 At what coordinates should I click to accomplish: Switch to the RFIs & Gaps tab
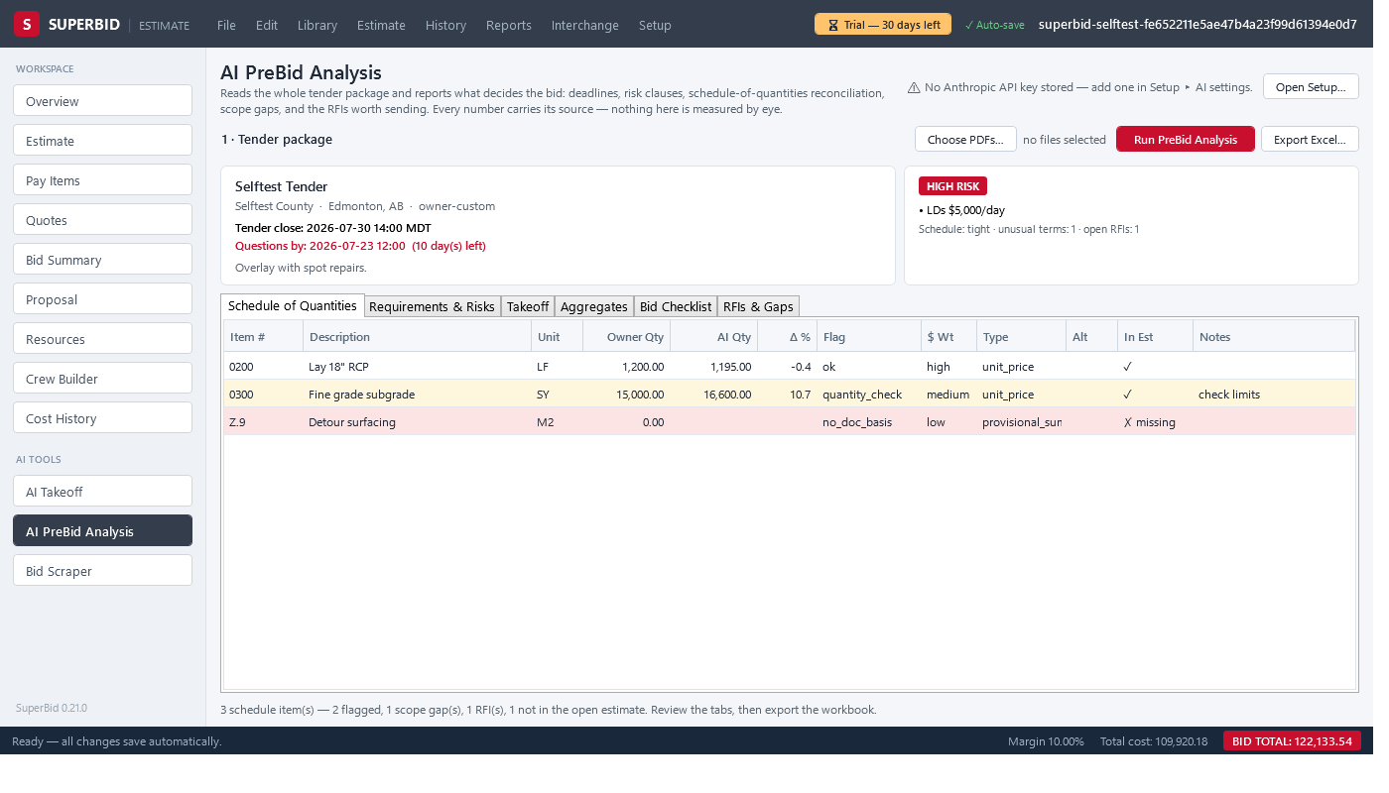click(x=758, y=306)
